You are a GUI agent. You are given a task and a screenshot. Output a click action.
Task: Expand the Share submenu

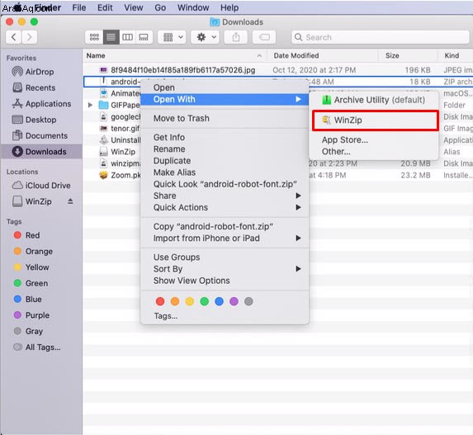[225, 196]
